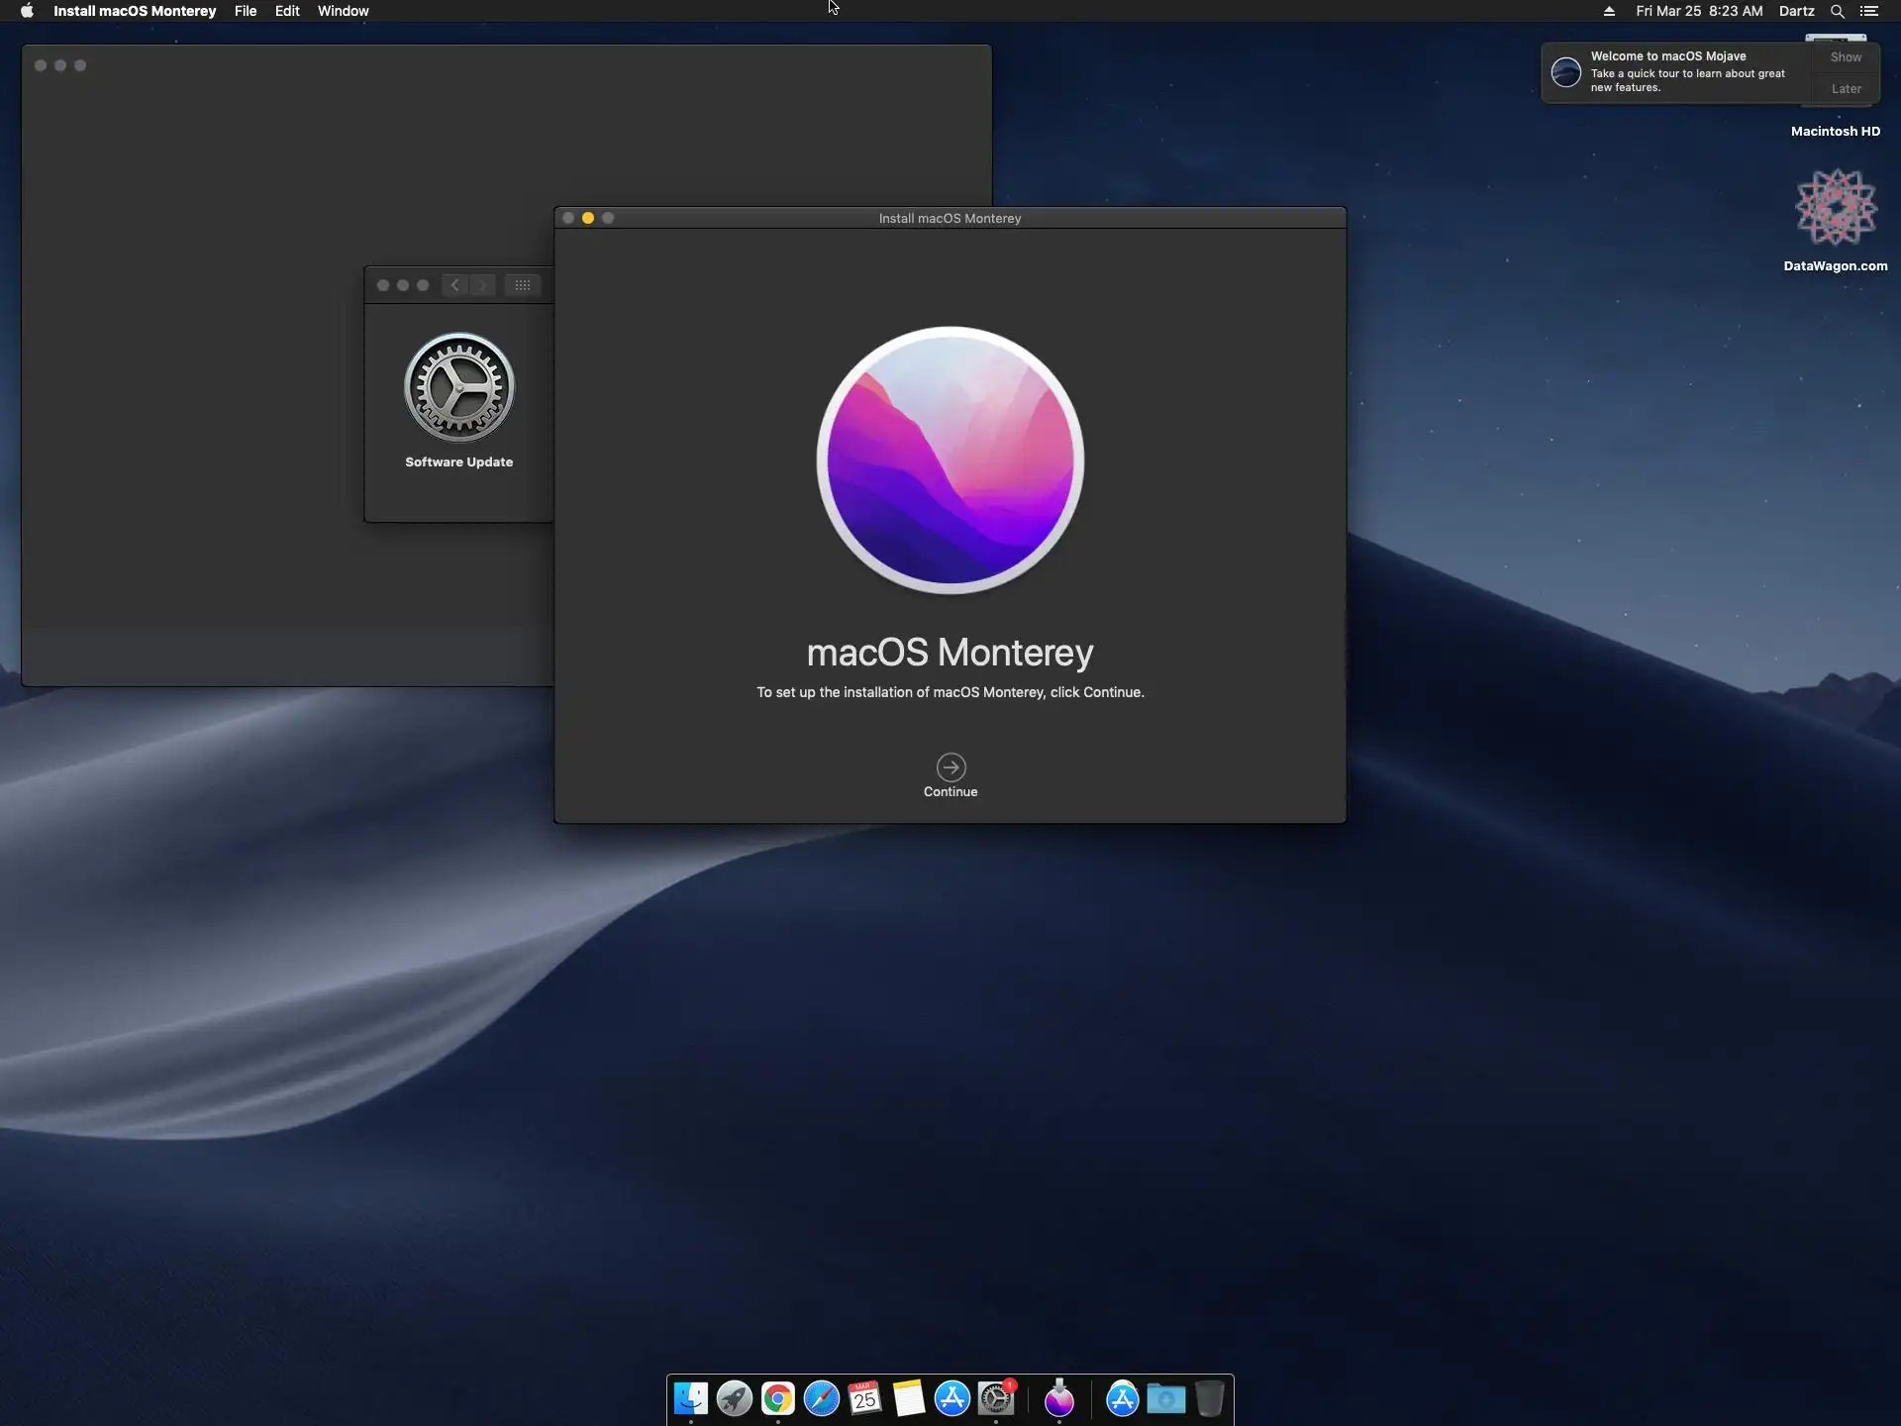Dismiss notification with the Later button
Viewport: 1901px width, 1426px height.
[1846, 89]
